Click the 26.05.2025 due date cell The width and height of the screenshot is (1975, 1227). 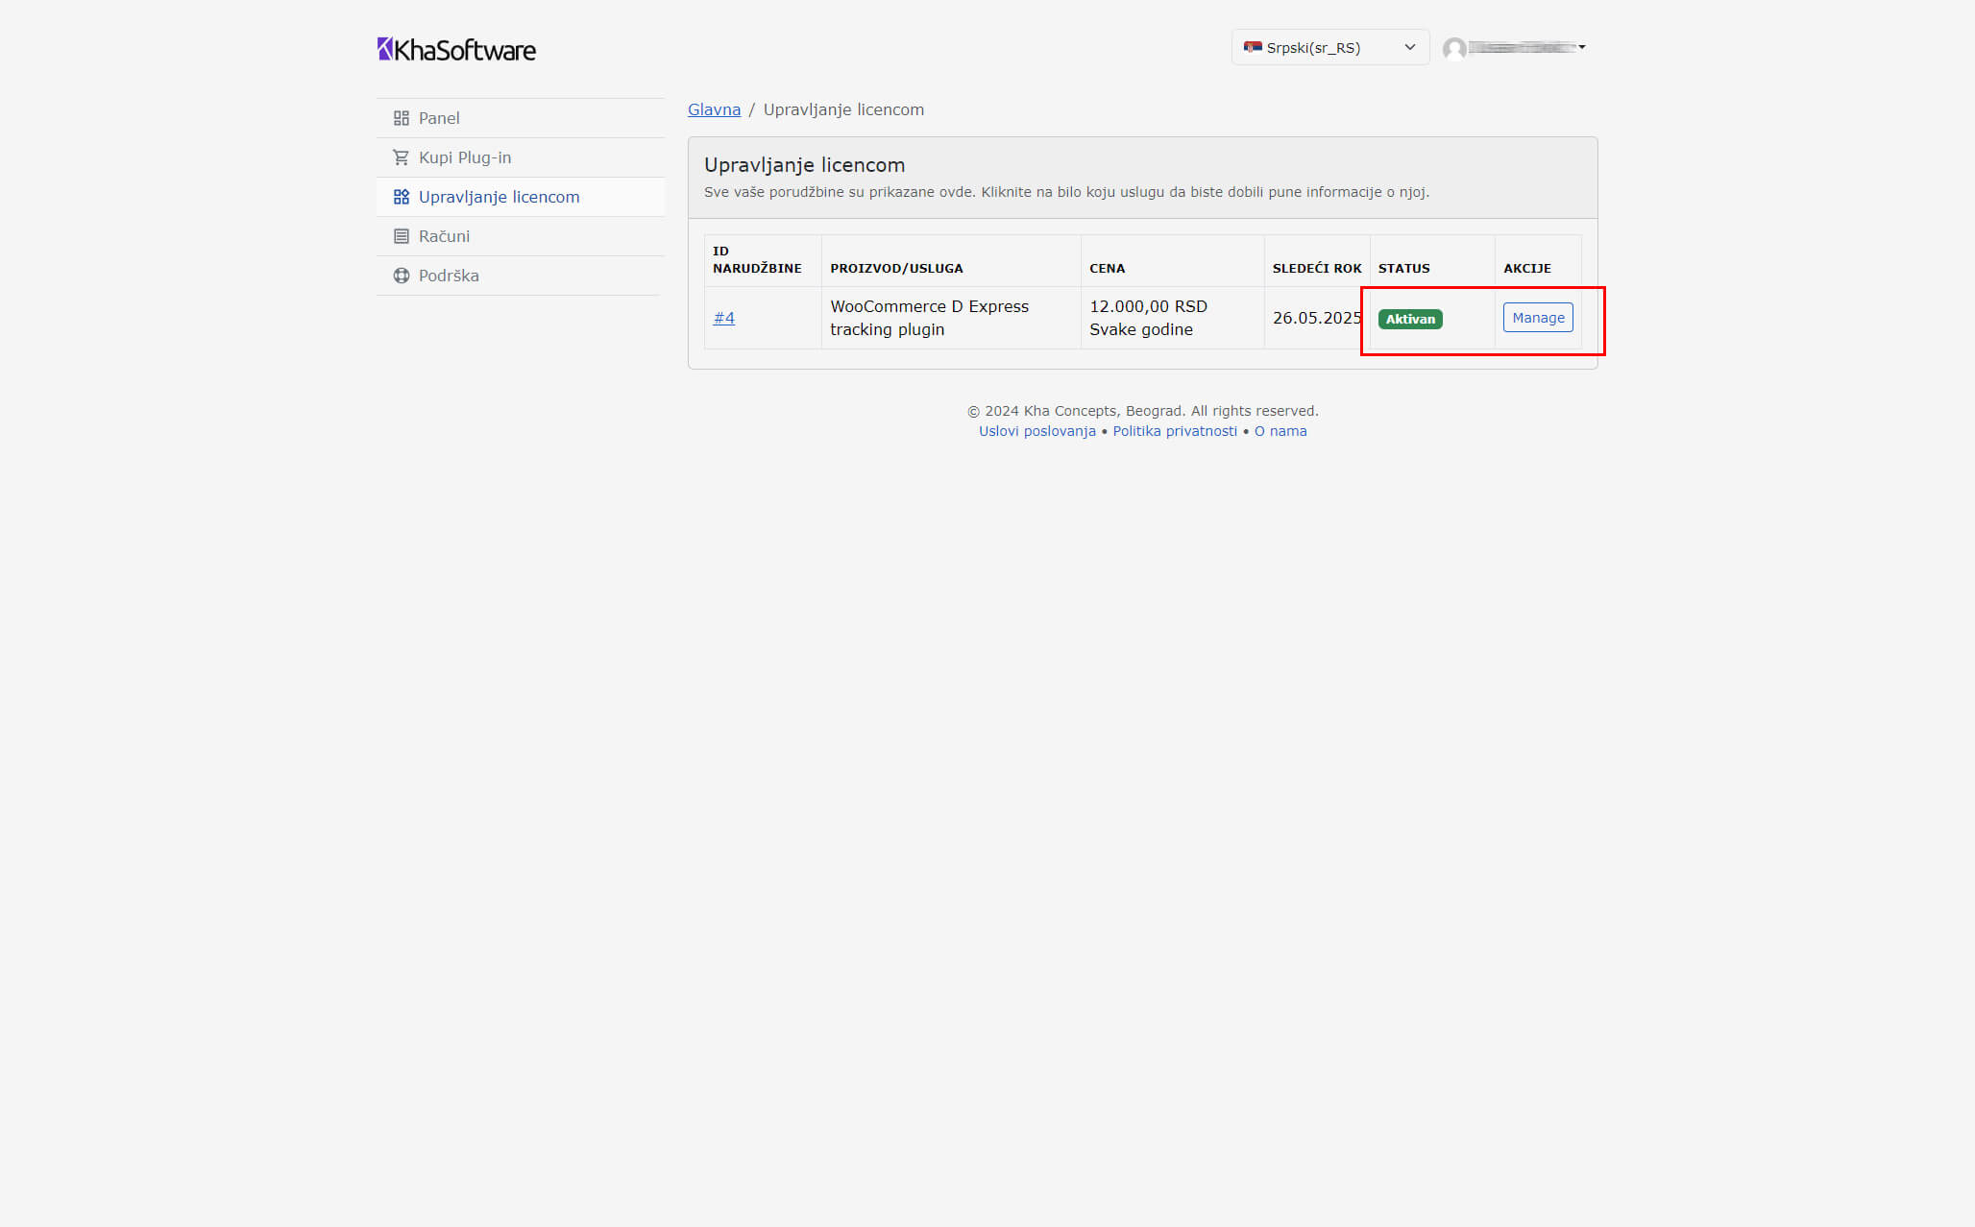1317,318
